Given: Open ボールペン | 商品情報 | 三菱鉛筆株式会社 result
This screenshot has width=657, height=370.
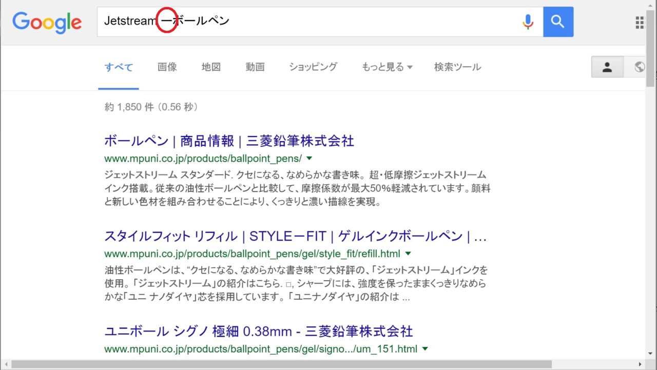Looking at the screenshot, I should tap(229, 141).
